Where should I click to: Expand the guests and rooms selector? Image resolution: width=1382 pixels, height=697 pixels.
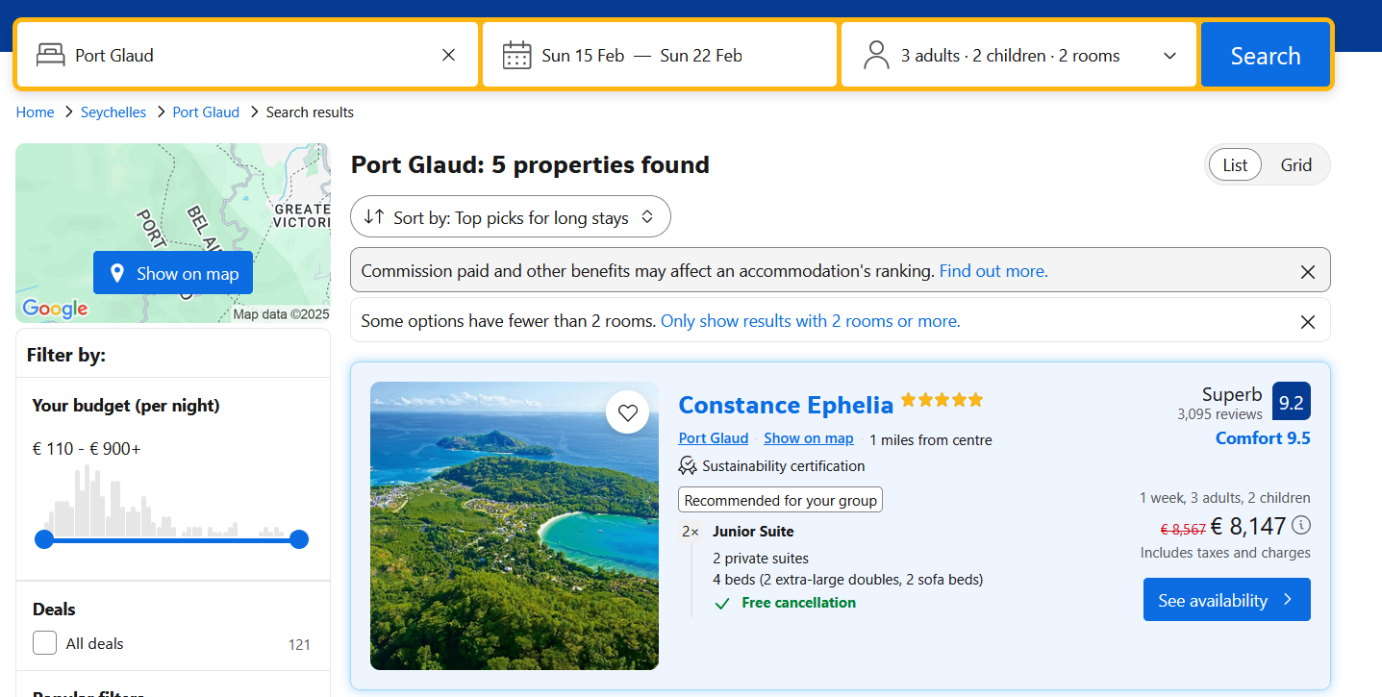point(1169,56)
